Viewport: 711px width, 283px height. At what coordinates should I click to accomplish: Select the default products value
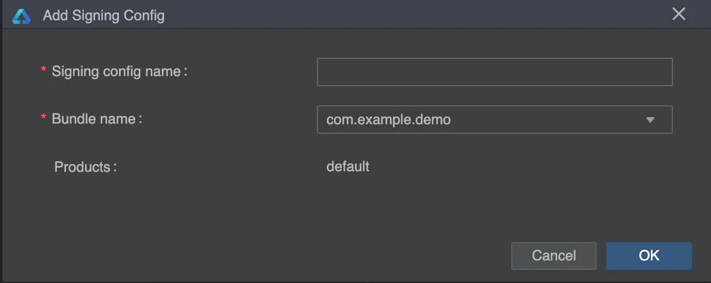(x=348, y=166)
